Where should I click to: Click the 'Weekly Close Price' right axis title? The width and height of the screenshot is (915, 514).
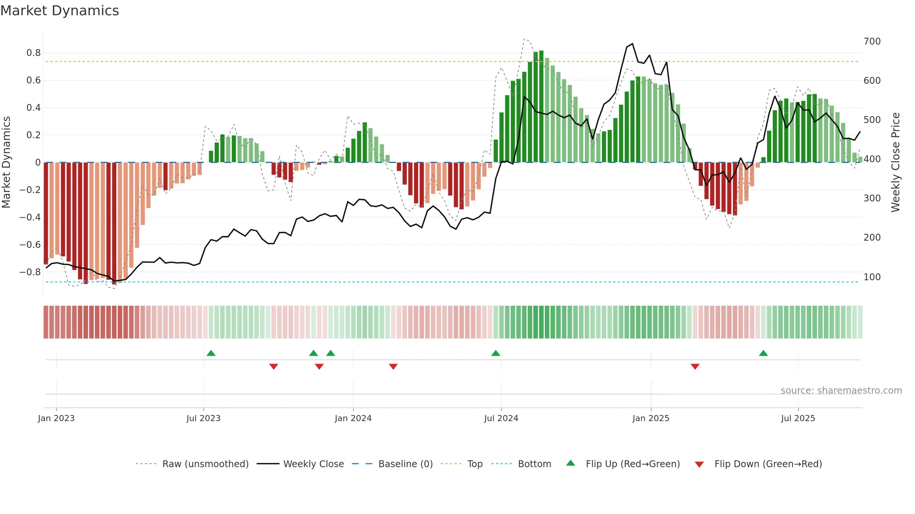[x=896, y=162]
